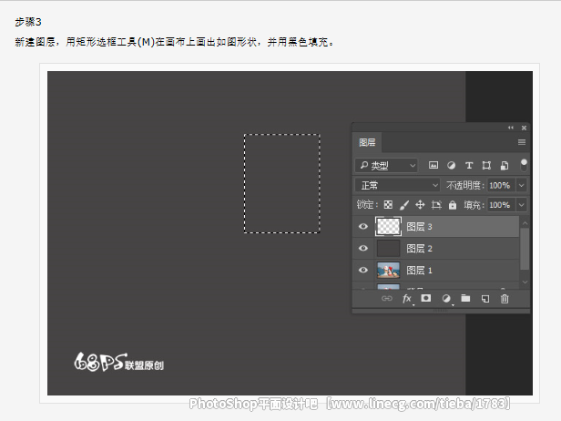
Task: Select the 图层 3 thumbnail
Action: pos(388,226)
